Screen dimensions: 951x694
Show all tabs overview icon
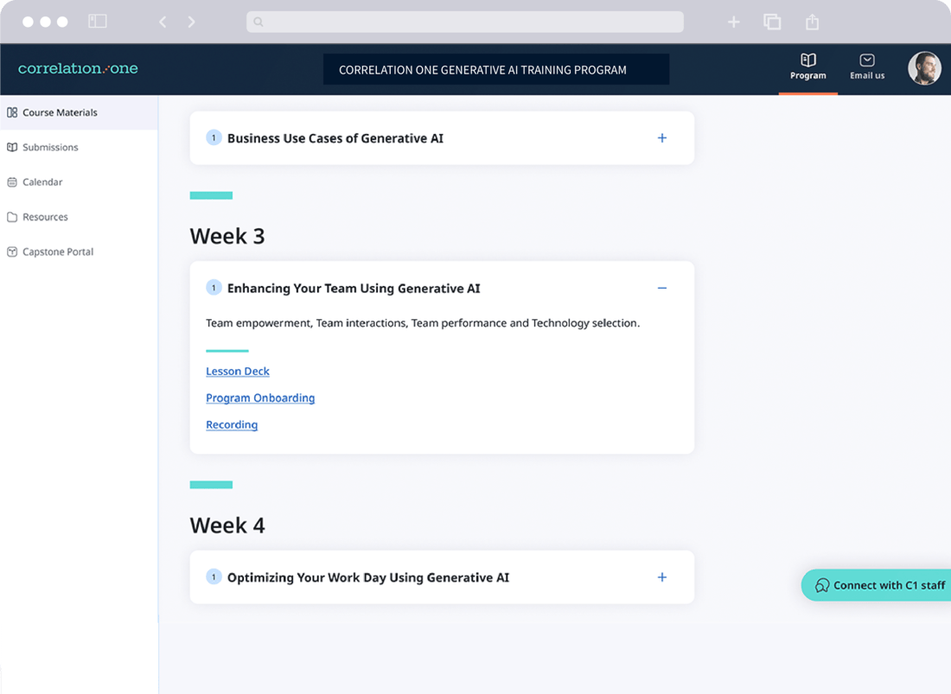coord(772,22)
